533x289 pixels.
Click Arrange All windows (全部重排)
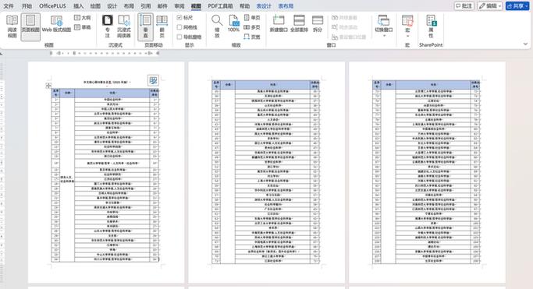[299, 23]
